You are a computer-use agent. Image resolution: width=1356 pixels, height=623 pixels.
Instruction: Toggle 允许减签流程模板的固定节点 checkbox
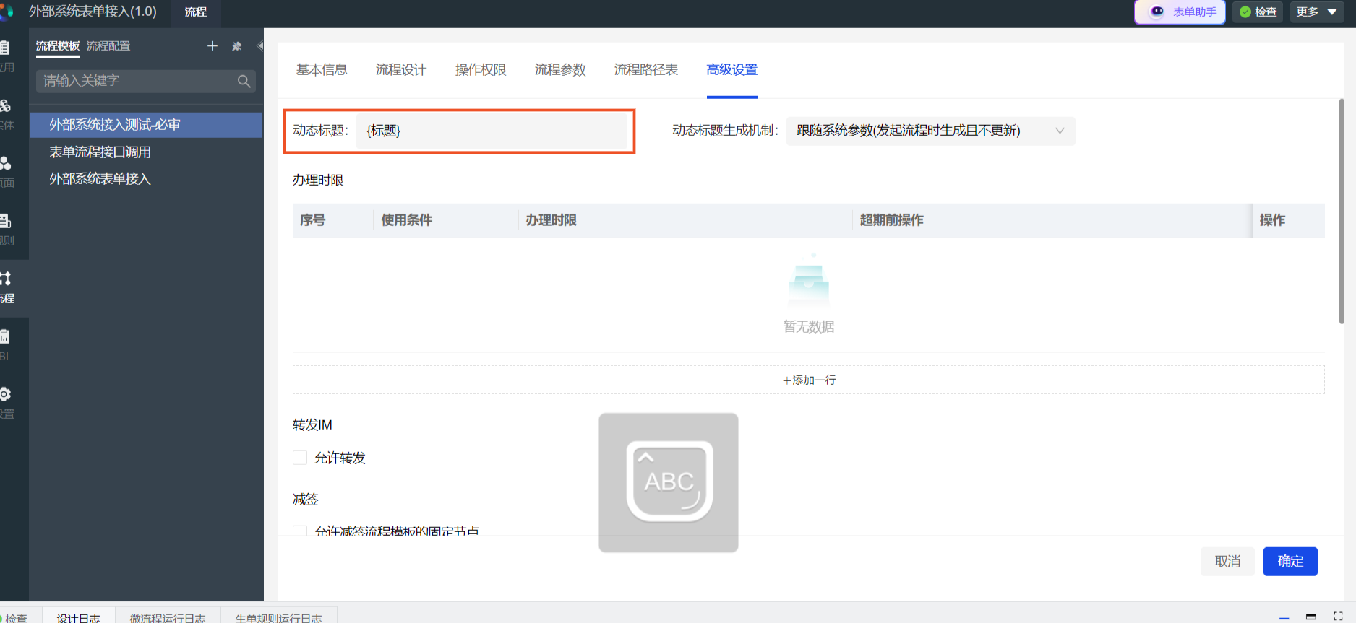tap(300, 531)
